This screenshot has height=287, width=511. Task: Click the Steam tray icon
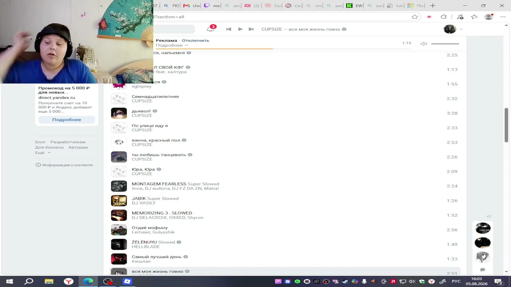tap(345, 282)
